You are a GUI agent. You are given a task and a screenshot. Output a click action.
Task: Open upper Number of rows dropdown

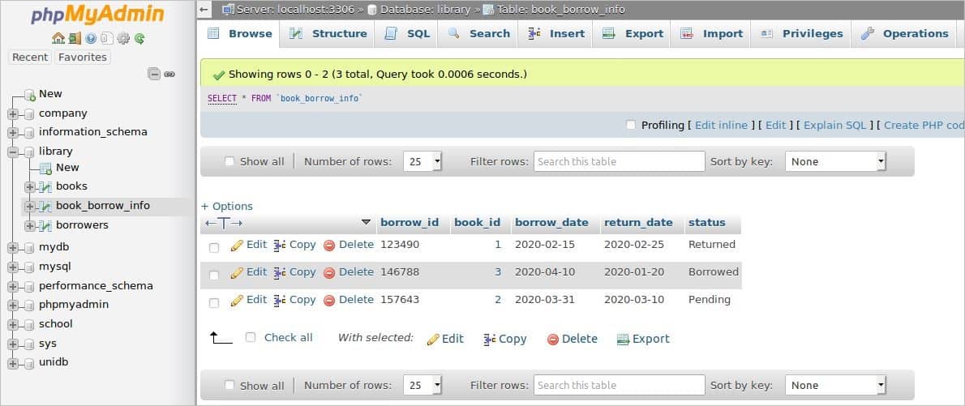point(422,162)
